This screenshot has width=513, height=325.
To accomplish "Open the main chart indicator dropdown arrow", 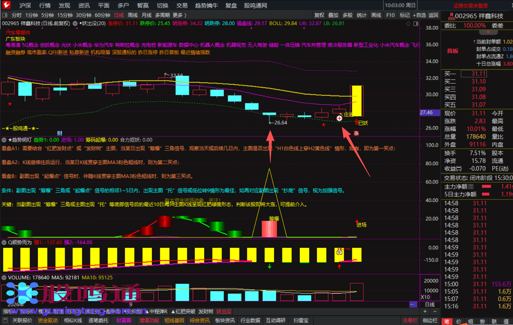I will tap(75, 24).
